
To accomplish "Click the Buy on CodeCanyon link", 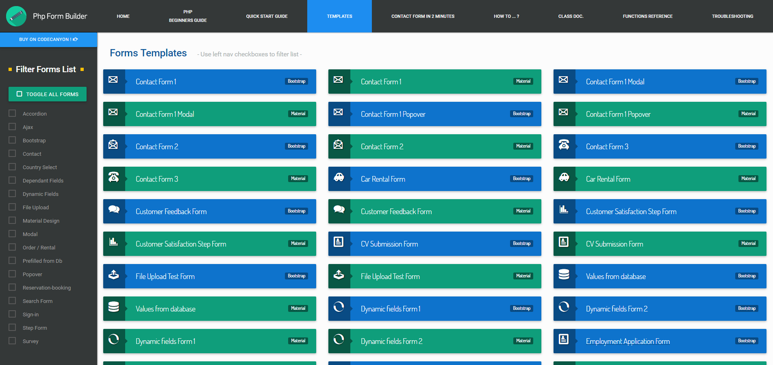I will pyautogui.click(x=48, y=39).
